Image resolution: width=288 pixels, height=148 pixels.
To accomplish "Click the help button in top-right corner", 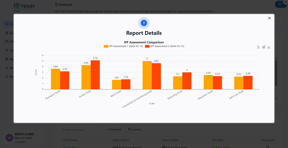I will (279, 4).
